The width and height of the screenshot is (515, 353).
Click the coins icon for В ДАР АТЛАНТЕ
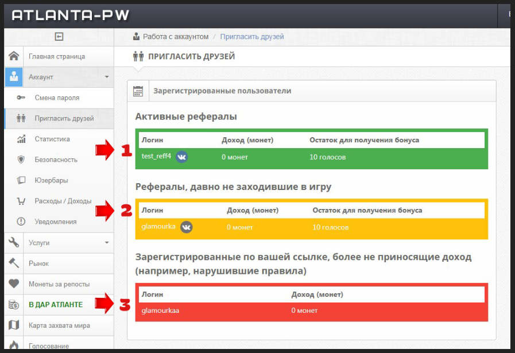pos(14,304)
